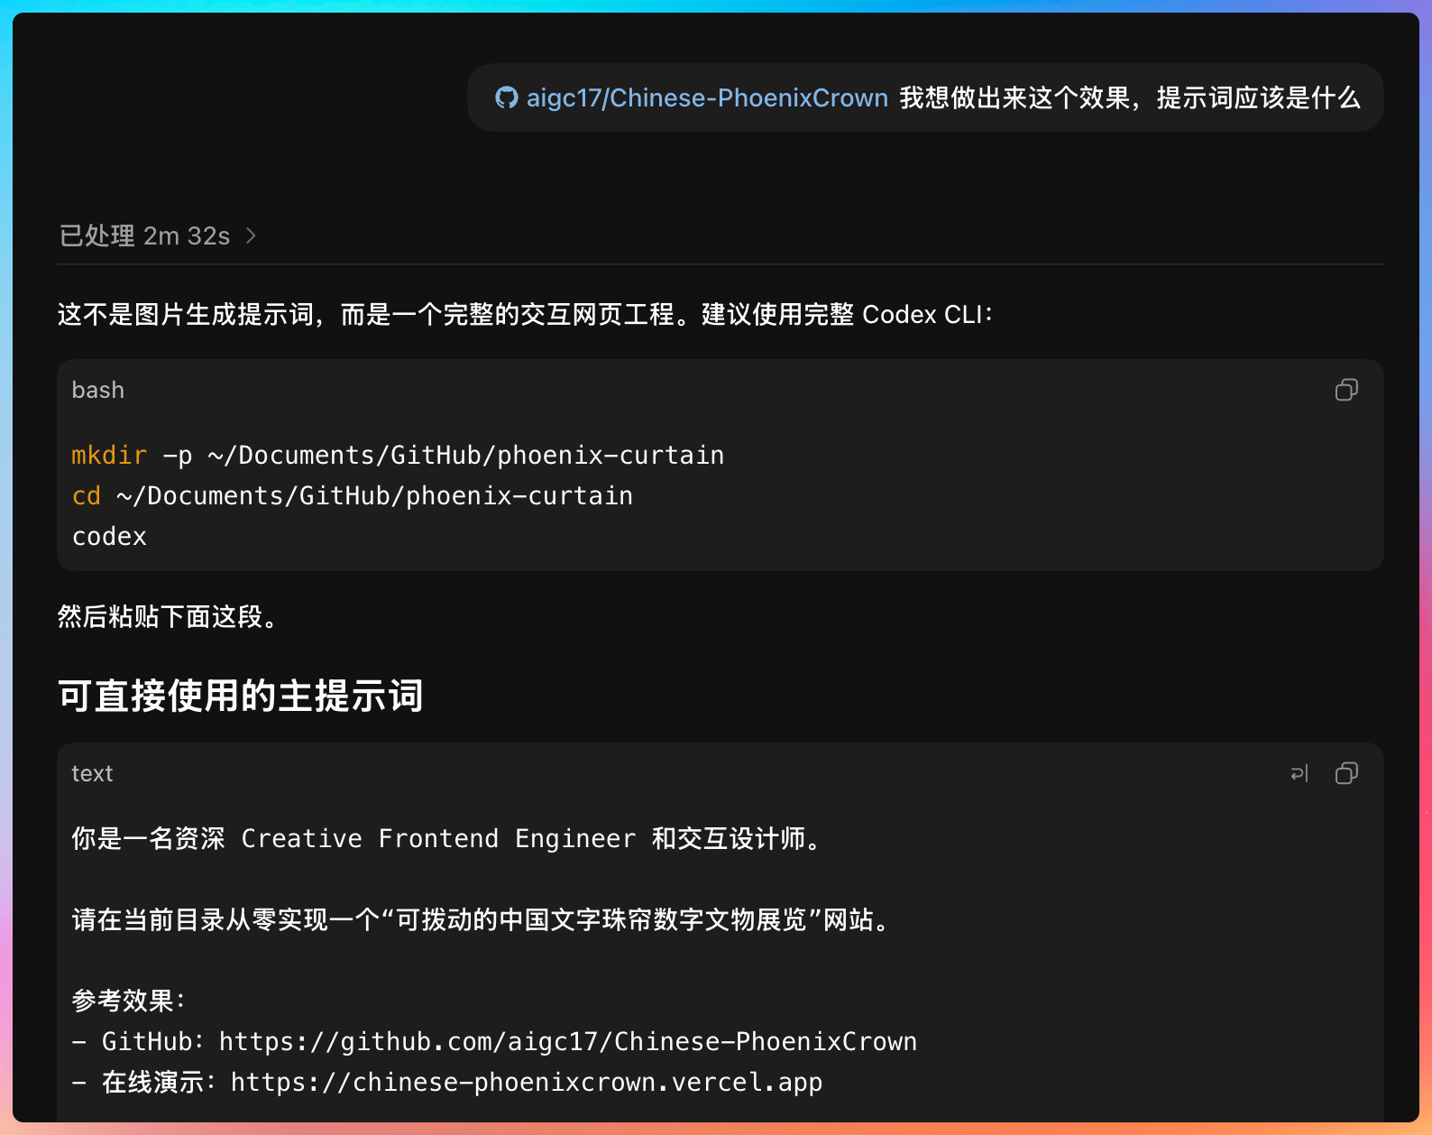The height and width of the screenshot is (1135, 1432).
Task: Copy the bash code block
Action: pyautogui.click(x=1346, y=390)
